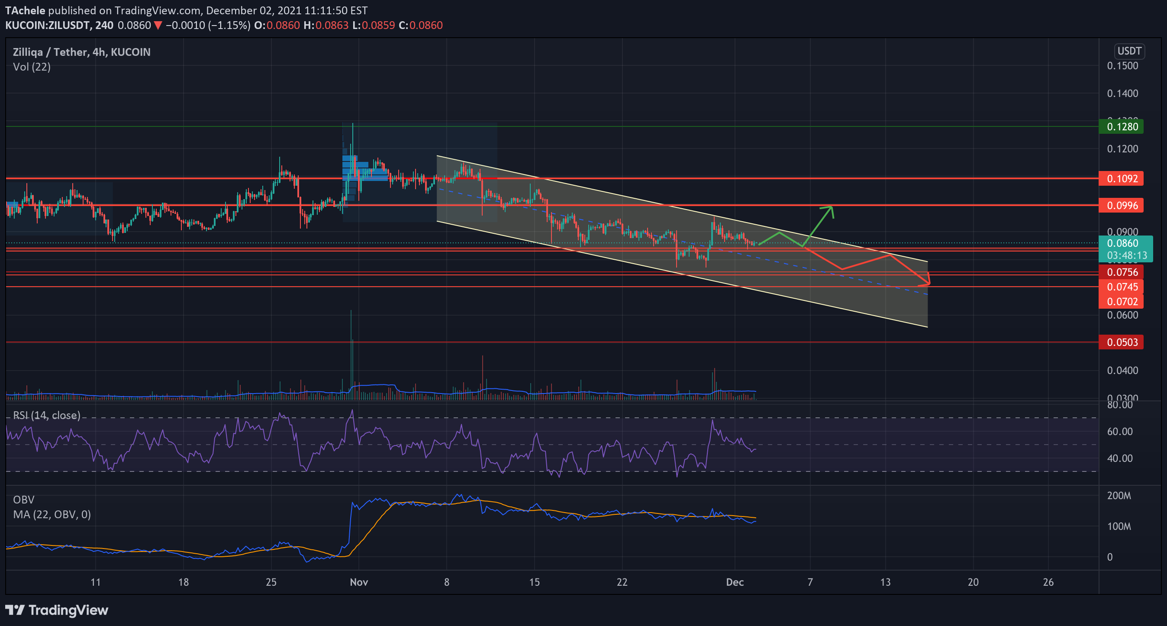Select the green 0.1280 price label
The image size is (1167, 626).
1121,126
